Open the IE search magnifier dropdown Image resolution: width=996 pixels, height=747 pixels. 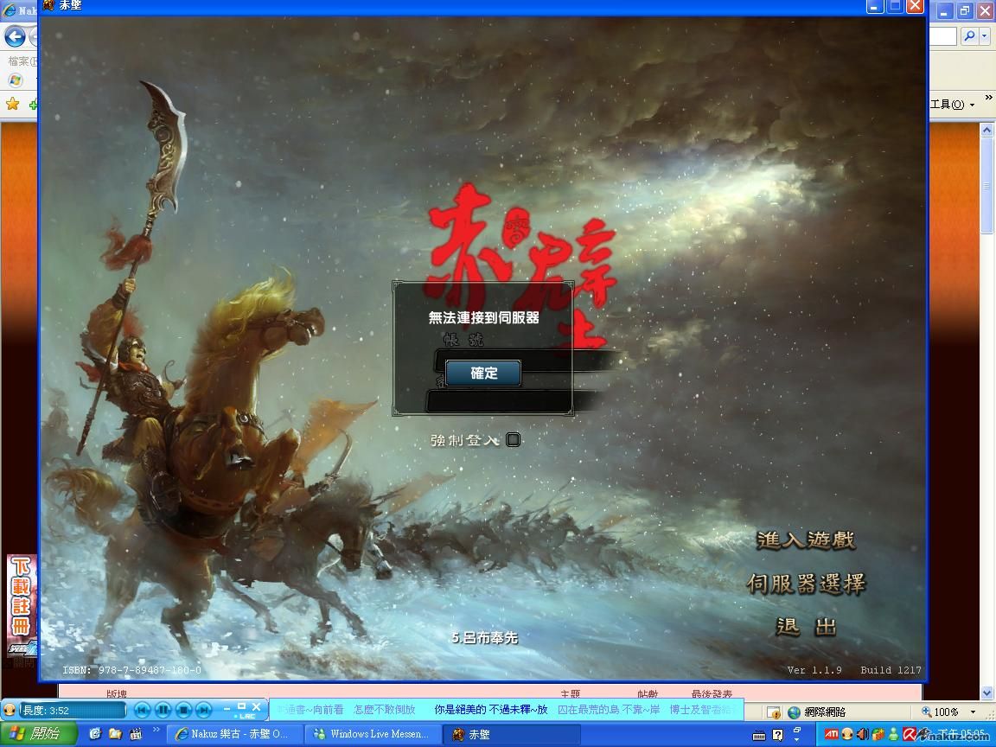pyautogui.click(x=985, y=36)
